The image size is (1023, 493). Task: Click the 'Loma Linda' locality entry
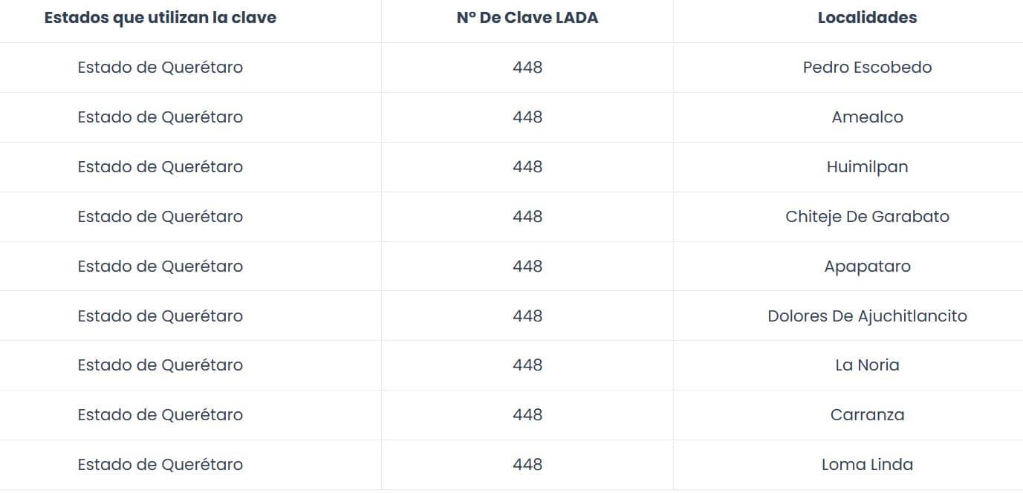coord(867,465)
